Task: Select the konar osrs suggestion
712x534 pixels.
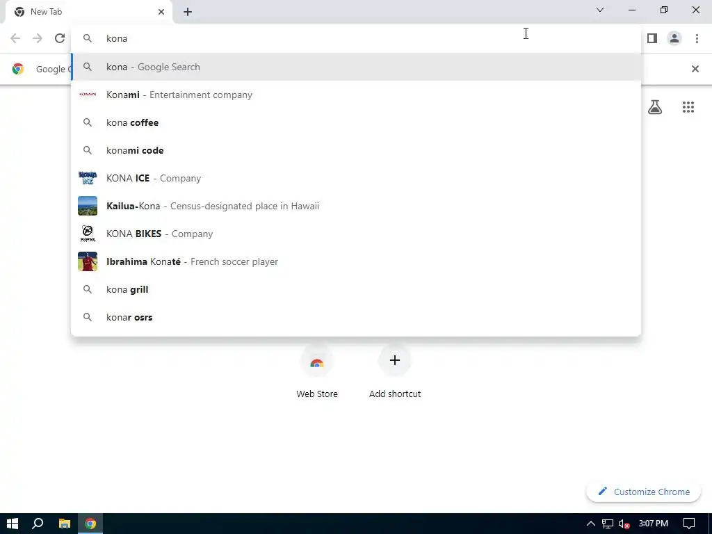Action: (x=356, y=317)
